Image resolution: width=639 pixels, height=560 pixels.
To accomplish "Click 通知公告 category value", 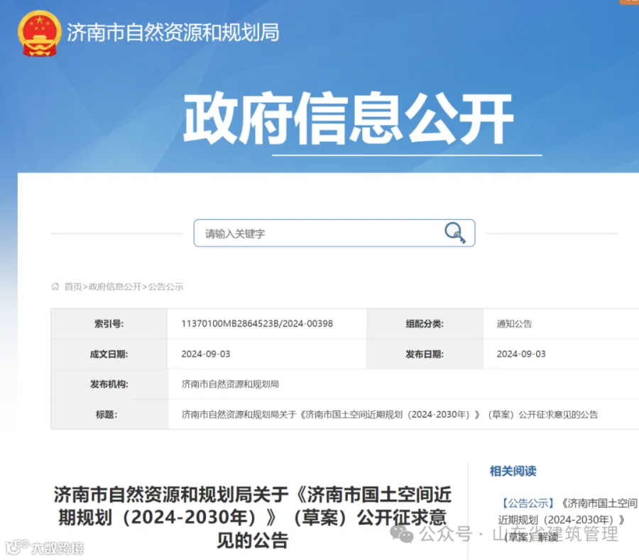I will [x=514, y=324].
